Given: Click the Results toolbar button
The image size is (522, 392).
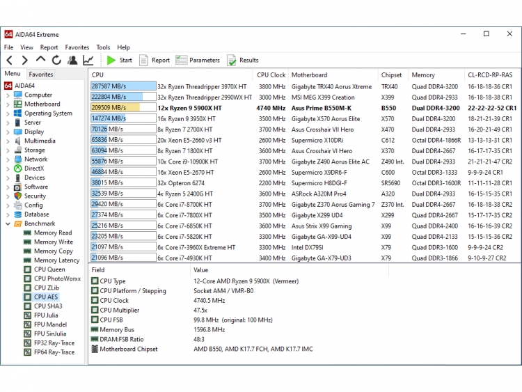Looking at the screenshot, I should tap(242, 61).
